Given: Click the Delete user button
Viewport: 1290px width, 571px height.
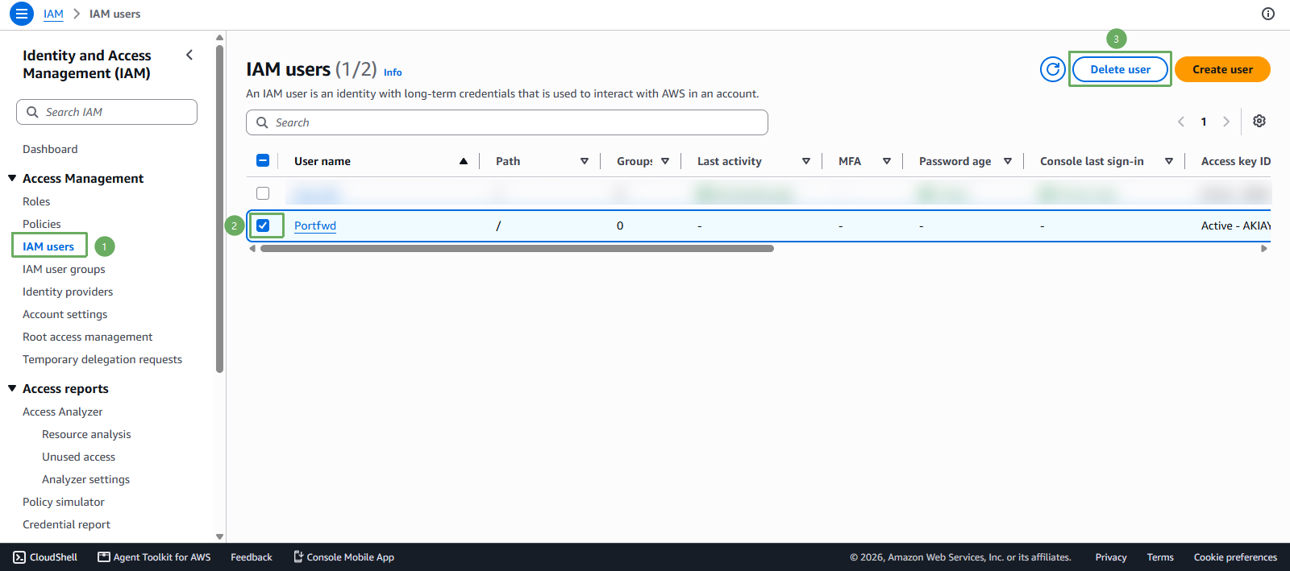Looking at the screenshot, I should (x=1120, y=69).
